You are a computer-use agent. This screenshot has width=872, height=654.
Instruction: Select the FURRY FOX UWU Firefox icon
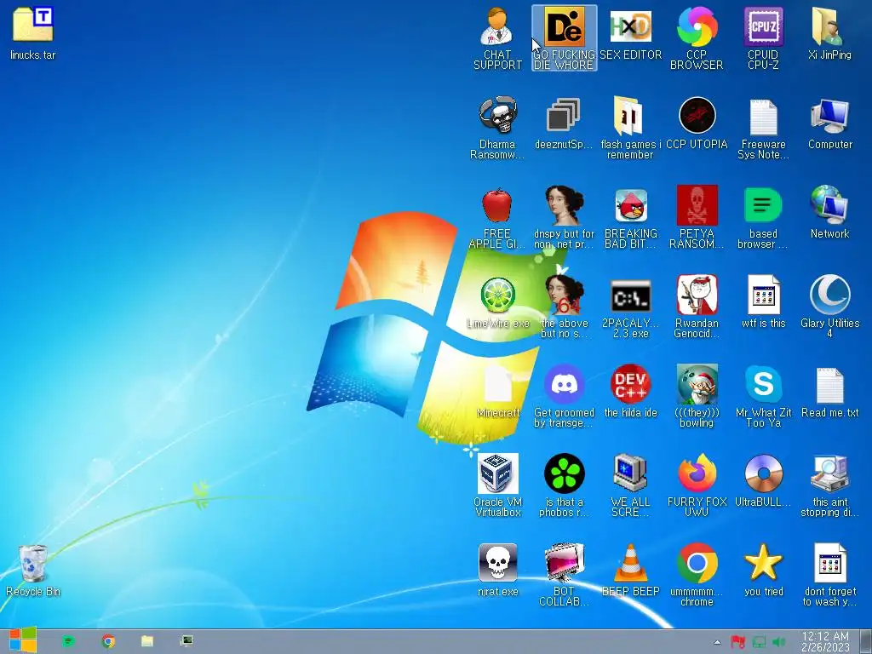coord(697,473)
